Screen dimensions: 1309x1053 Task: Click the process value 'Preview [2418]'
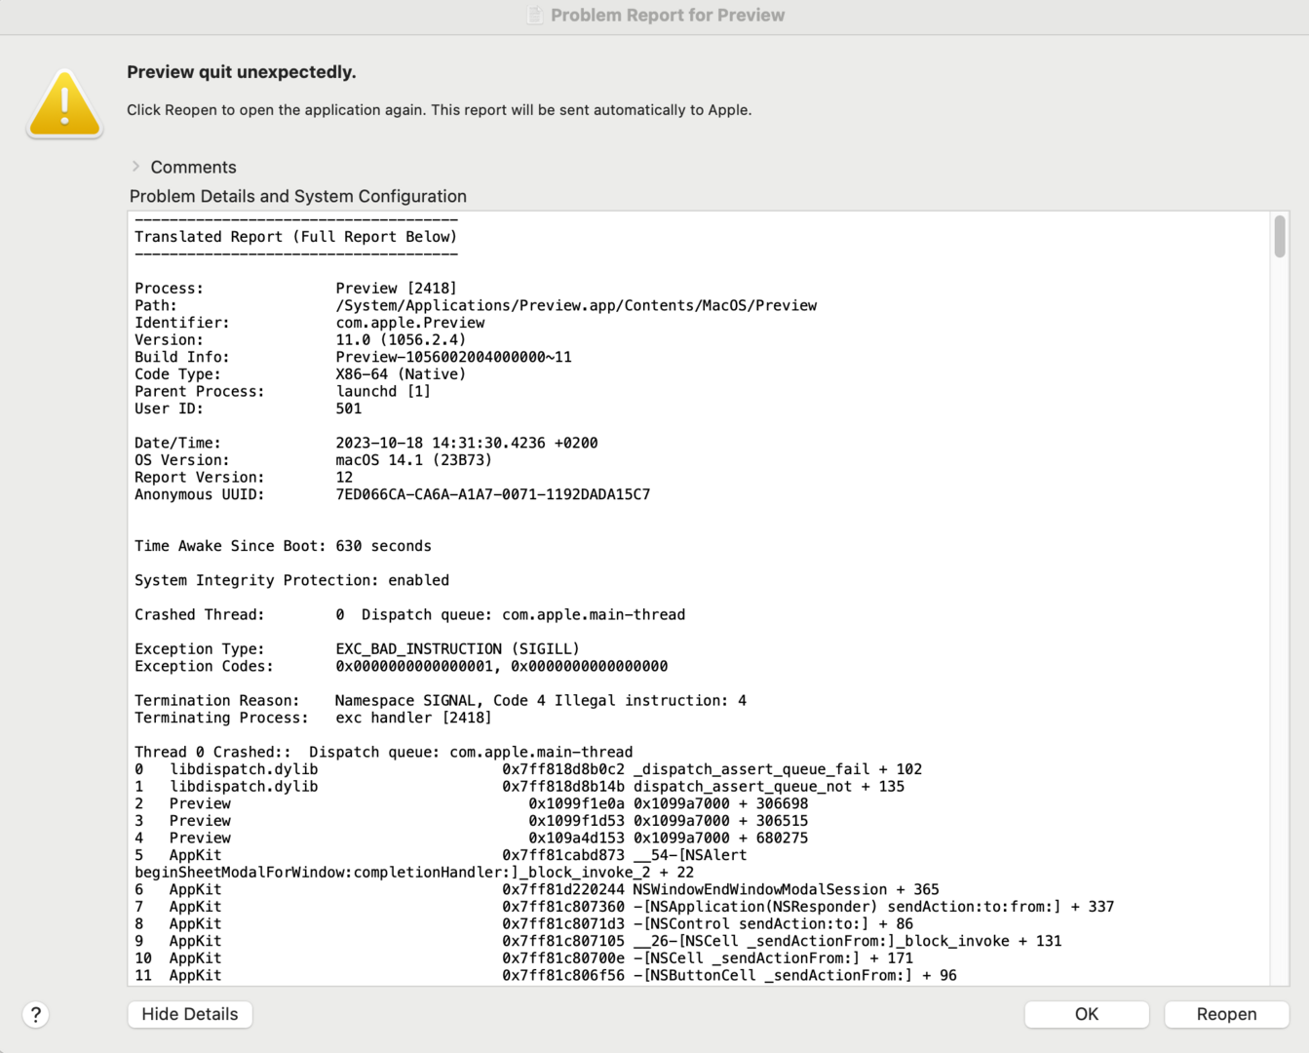tap(397, 289)
